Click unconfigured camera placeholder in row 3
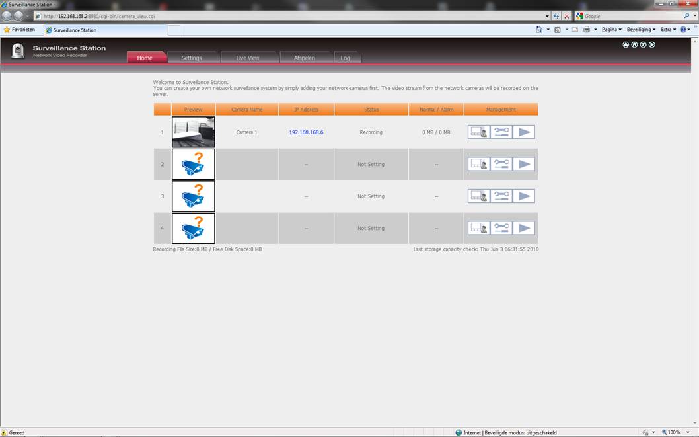699x437 pixels. tap(194, 196)
